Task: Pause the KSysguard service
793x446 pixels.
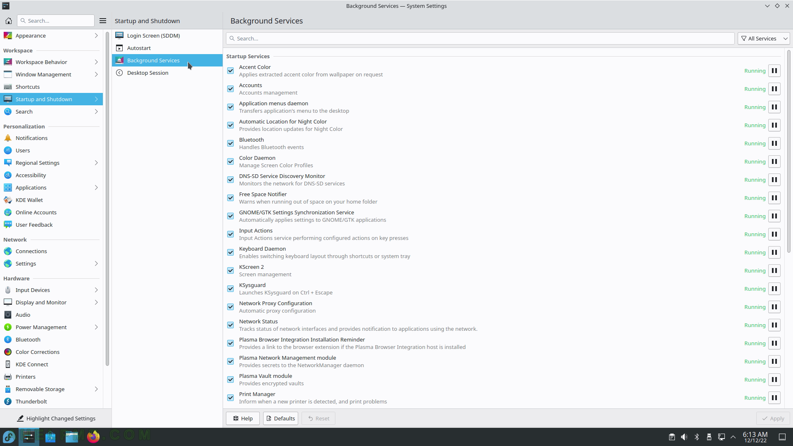Action: [x=774, y=289]
